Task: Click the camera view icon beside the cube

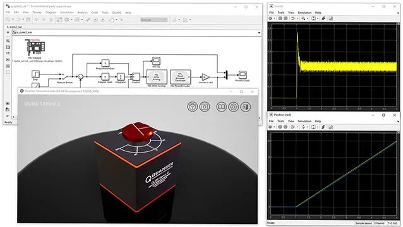Action: click(x=205, y=107)
